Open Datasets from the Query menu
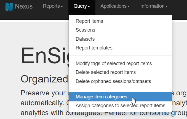Viewport: 187px width, 119px height. tap(120, 39)
